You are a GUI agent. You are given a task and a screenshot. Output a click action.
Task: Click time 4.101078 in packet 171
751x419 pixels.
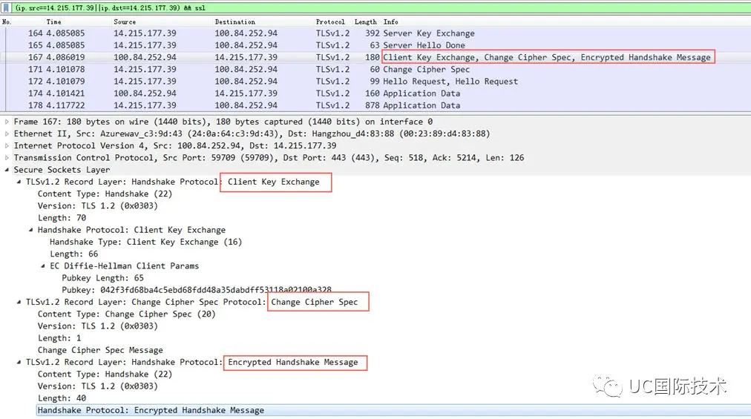pos(65,69)
